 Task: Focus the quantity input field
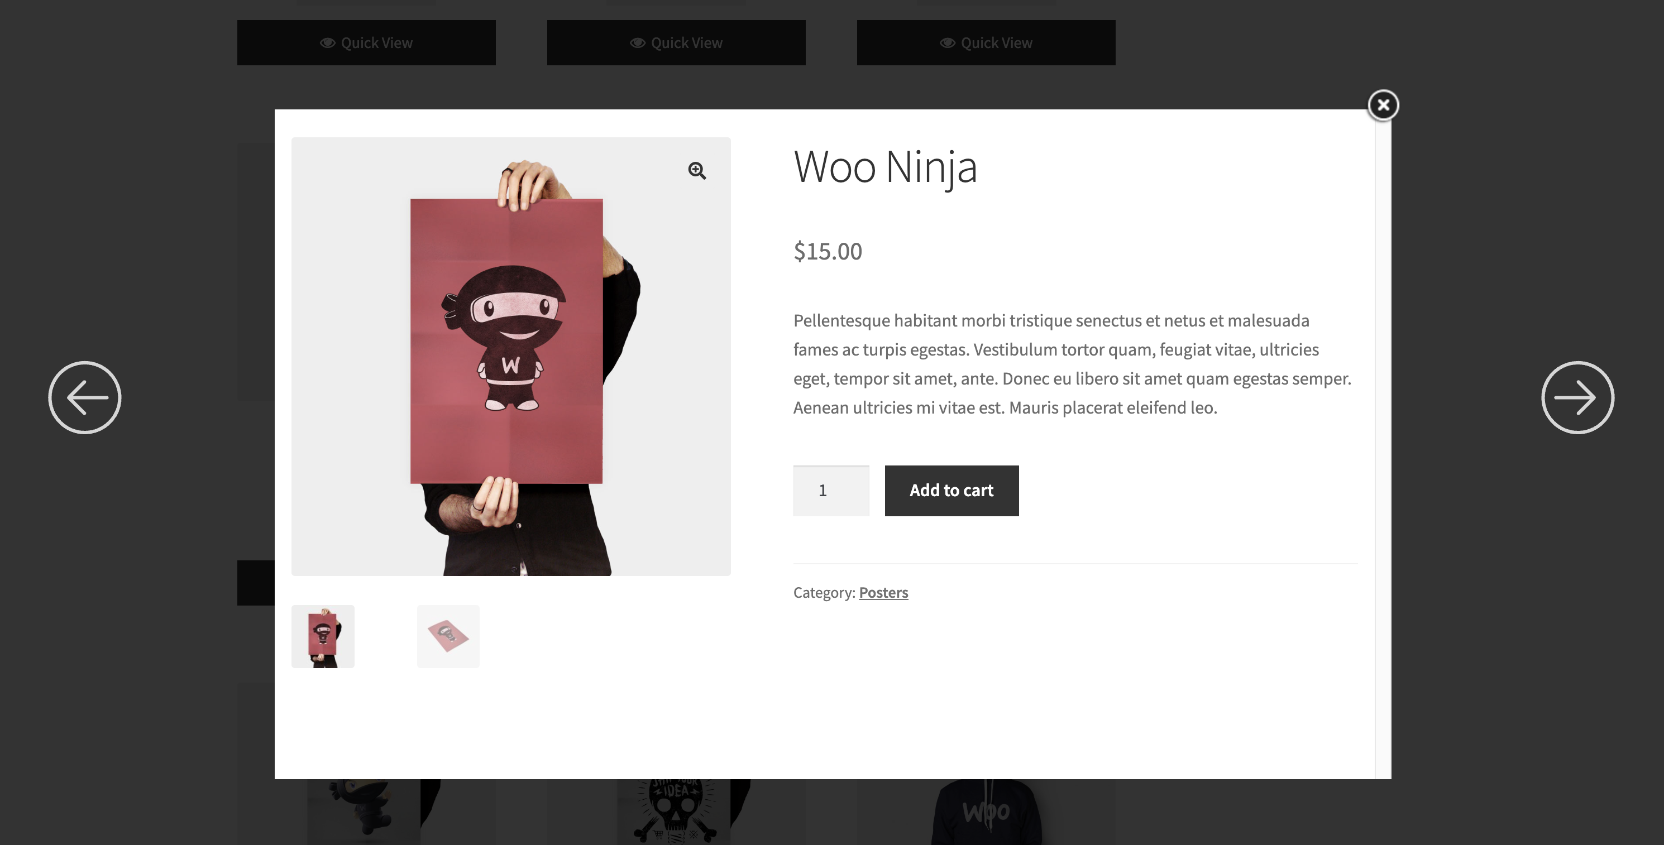831,491
